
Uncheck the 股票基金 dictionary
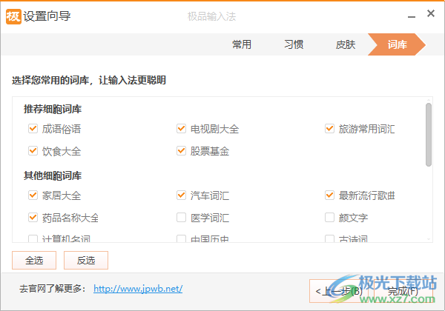181,150
